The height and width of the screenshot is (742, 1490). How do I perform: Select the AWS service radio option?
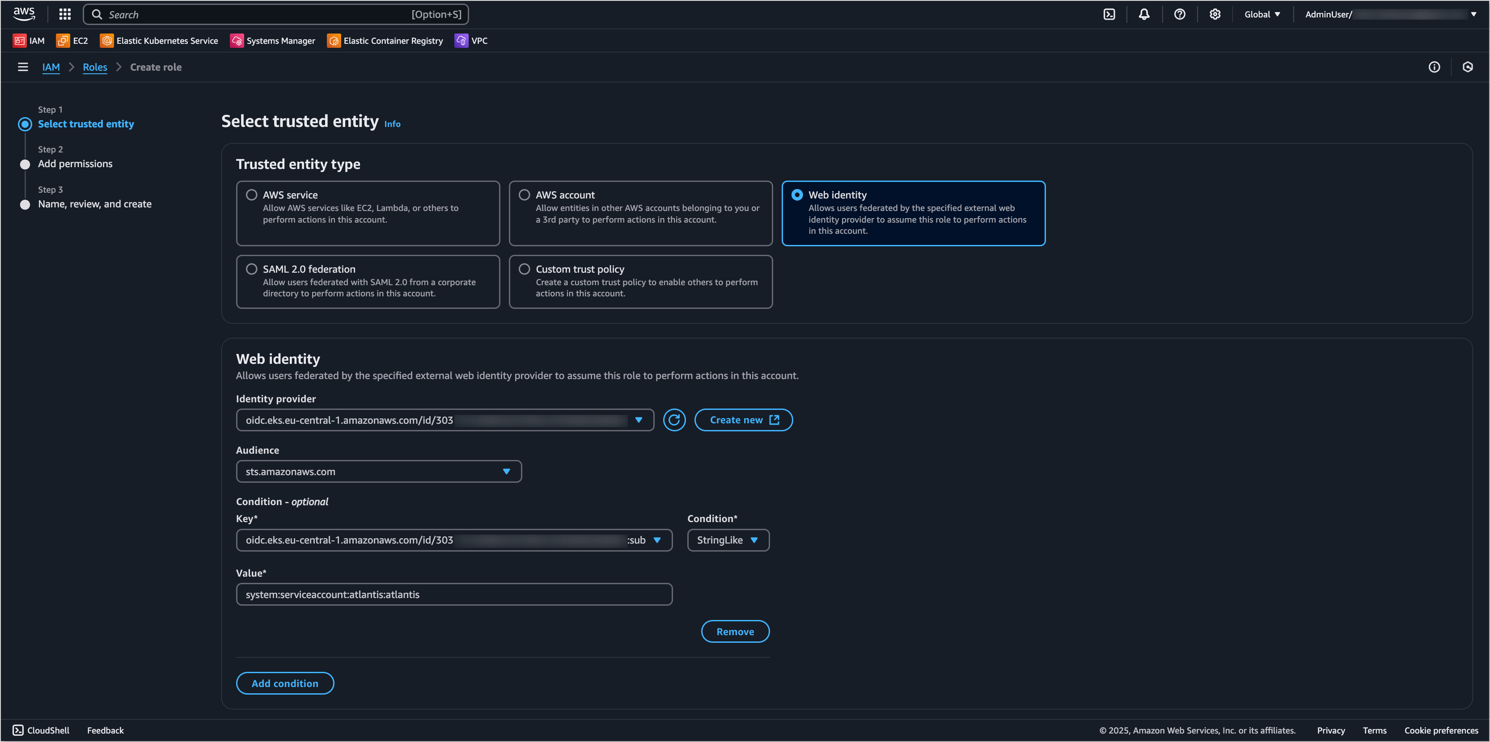point(252,195)
